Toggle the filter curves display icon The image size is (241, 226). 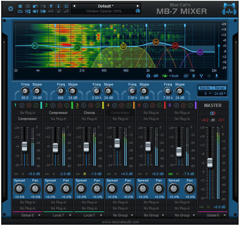coord(186,76)
